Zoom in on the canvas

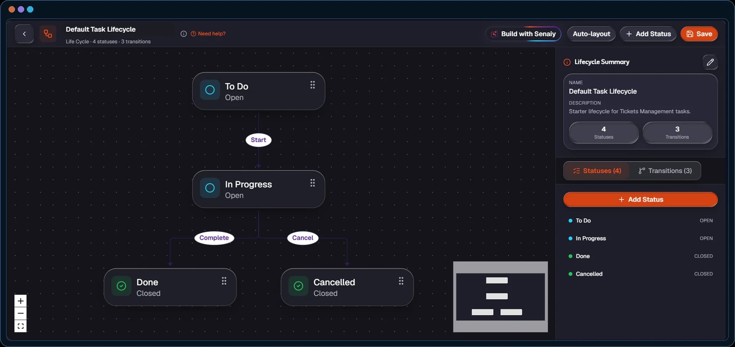click(x=21, y=301)
